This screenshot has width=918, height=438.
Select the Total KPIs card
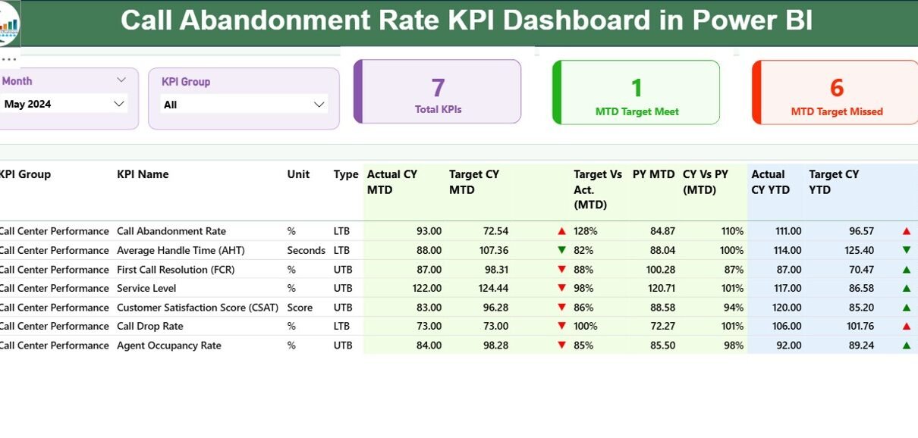click(x=438, y=92)
